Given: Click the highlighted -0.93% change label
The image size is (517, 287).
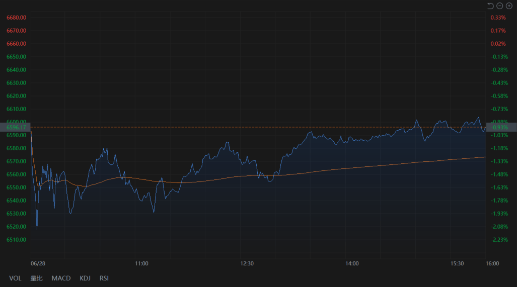Looking at the screenshot, I should pos(501,127).
